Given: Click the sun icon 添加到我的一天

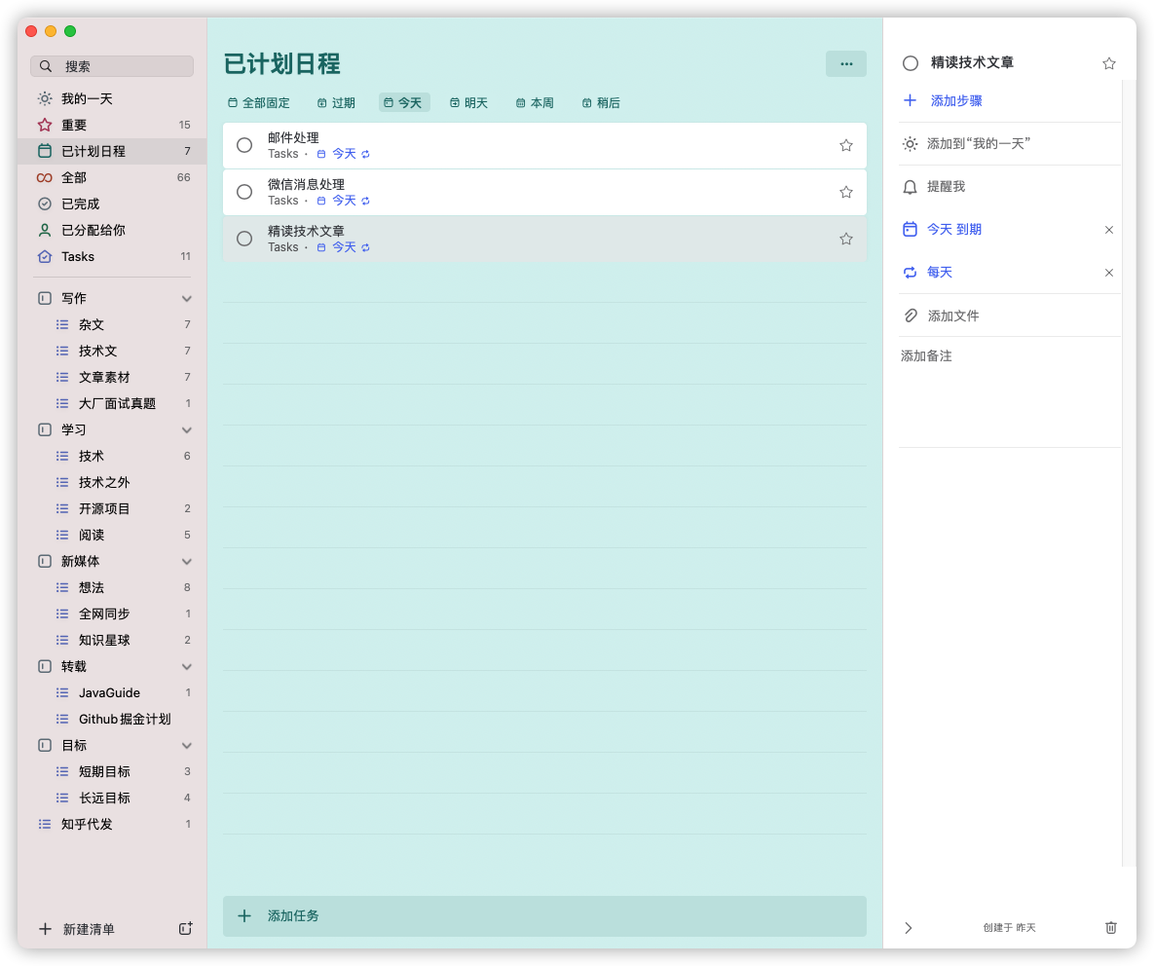Looking at the screenshot, I should (x=910, y=144).
